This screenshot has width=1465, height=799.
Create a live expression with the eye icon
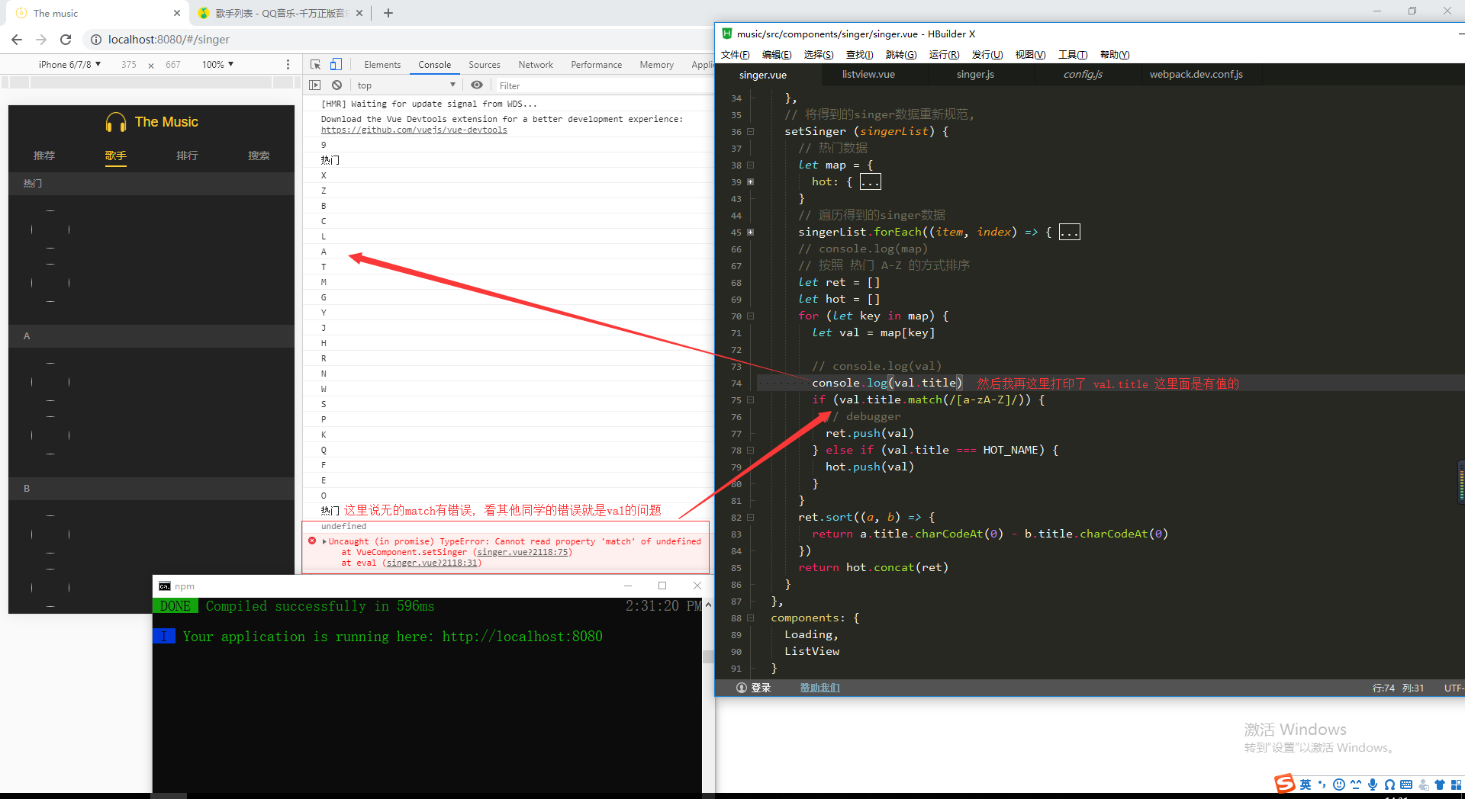[477, 85]
